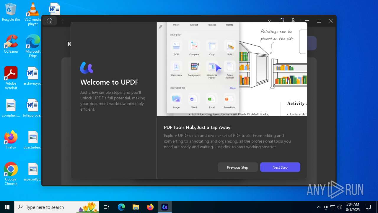
Task: Open Task View from taskbar
Action: pyautogui.click(x=106, y=207)
